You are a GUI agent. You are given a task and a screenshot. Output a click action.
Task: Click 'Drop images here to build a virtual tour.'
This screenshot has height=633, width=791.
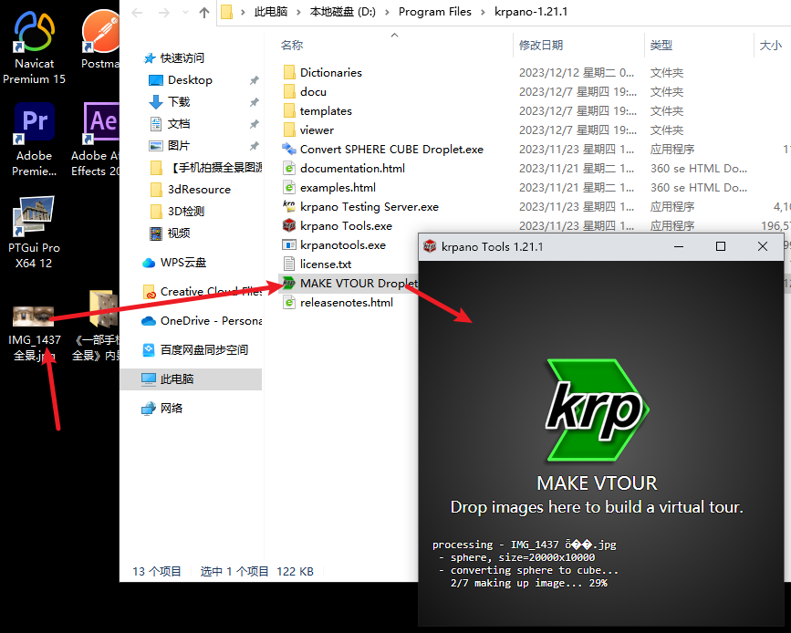tap(597, 507)
